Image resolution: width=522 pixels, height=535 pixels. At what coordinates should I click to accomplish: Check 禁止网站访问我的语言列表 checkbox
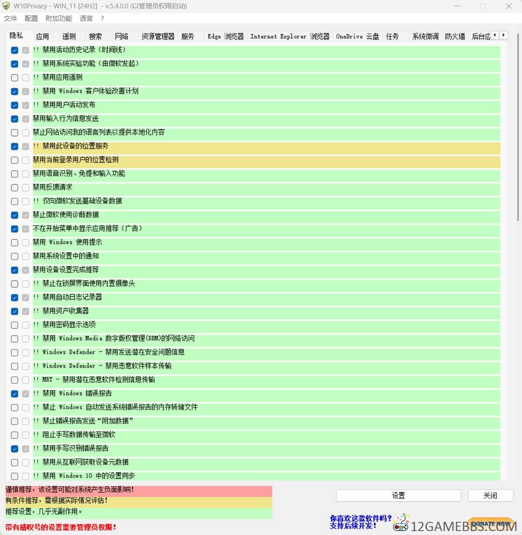(15, 132)
